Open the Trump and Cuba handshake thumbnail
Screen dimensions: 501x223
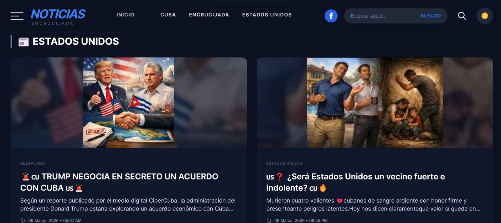(129, 103)
